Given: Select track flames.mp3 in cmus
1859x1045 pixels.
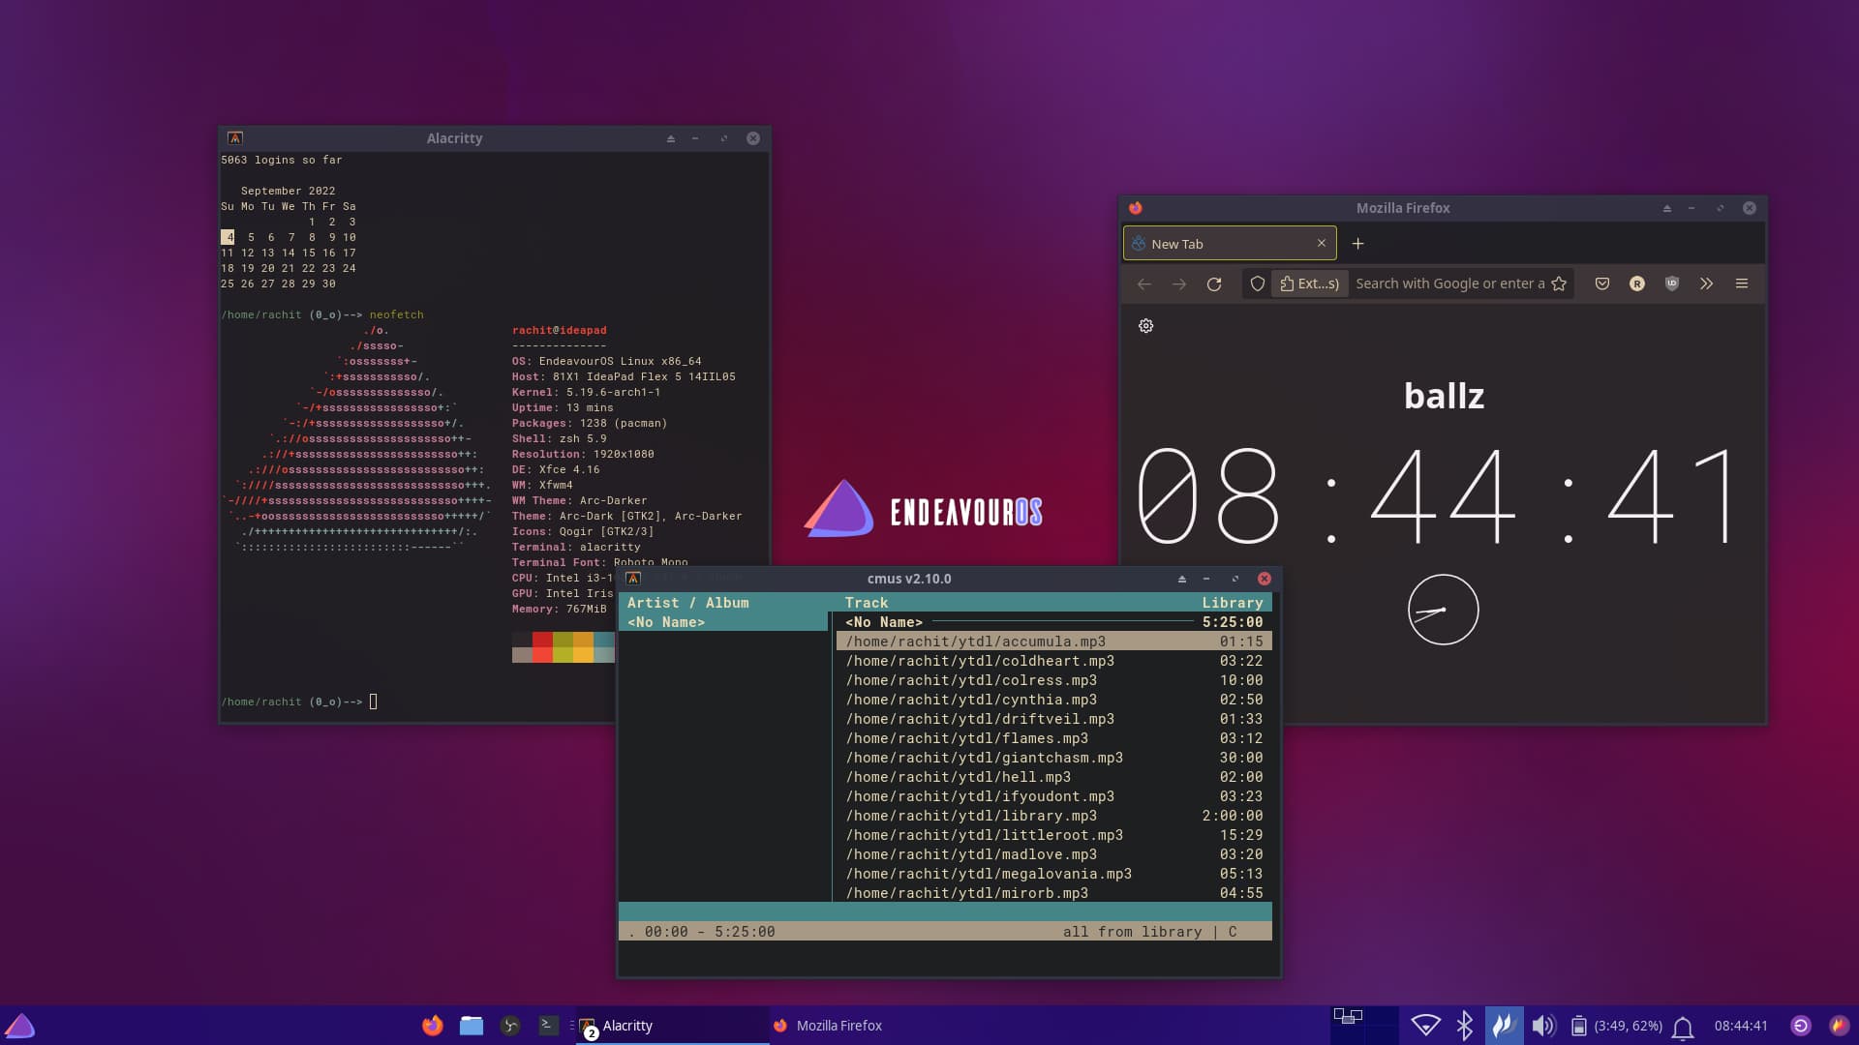Looking at the screenshot, I should click(1053, 738).
